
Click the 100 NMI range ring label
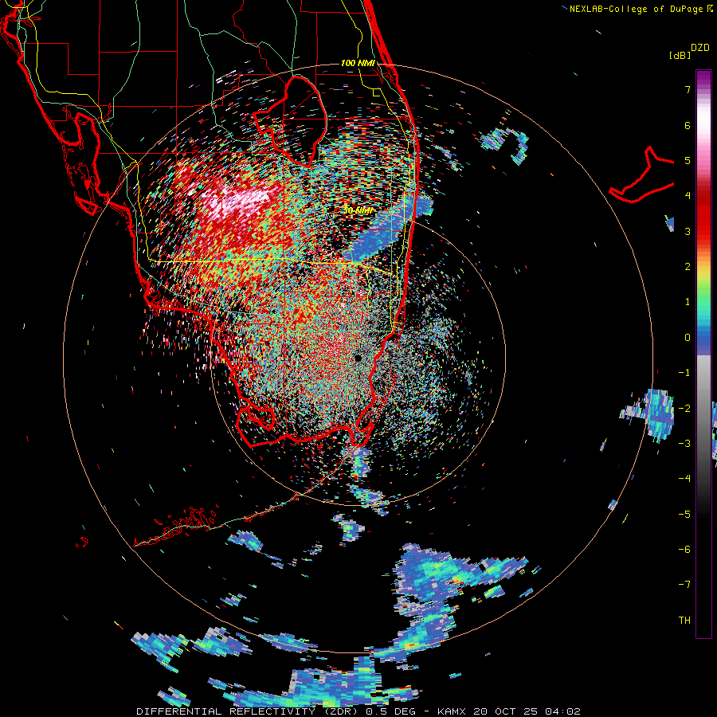click(358, 63)
